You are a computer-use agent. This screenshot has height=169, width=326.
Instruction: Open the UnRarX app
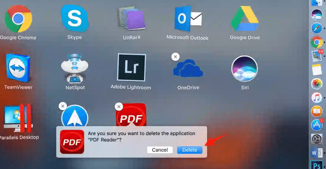pyautogui.click(x=131, y=18)
